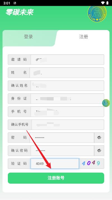Focus the 确认手机号 input field

[68, 125]
